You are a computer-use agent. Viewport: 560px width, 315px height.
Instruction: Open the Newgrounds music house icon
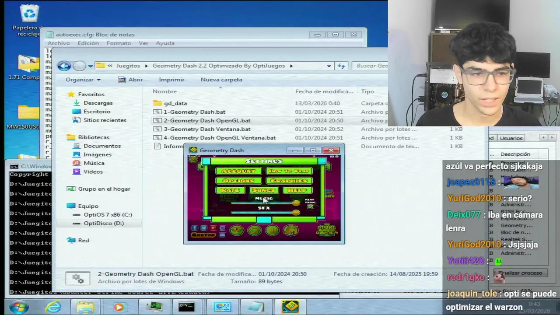pyautogui.click(x=290, y=230)
